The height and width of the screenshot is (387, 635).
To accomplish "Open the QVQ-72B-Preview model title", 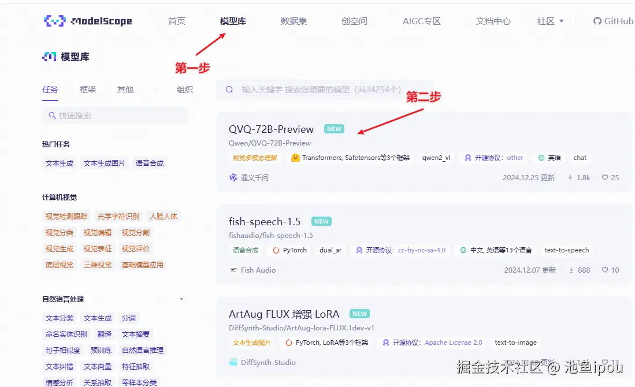I will coord(272,129).
